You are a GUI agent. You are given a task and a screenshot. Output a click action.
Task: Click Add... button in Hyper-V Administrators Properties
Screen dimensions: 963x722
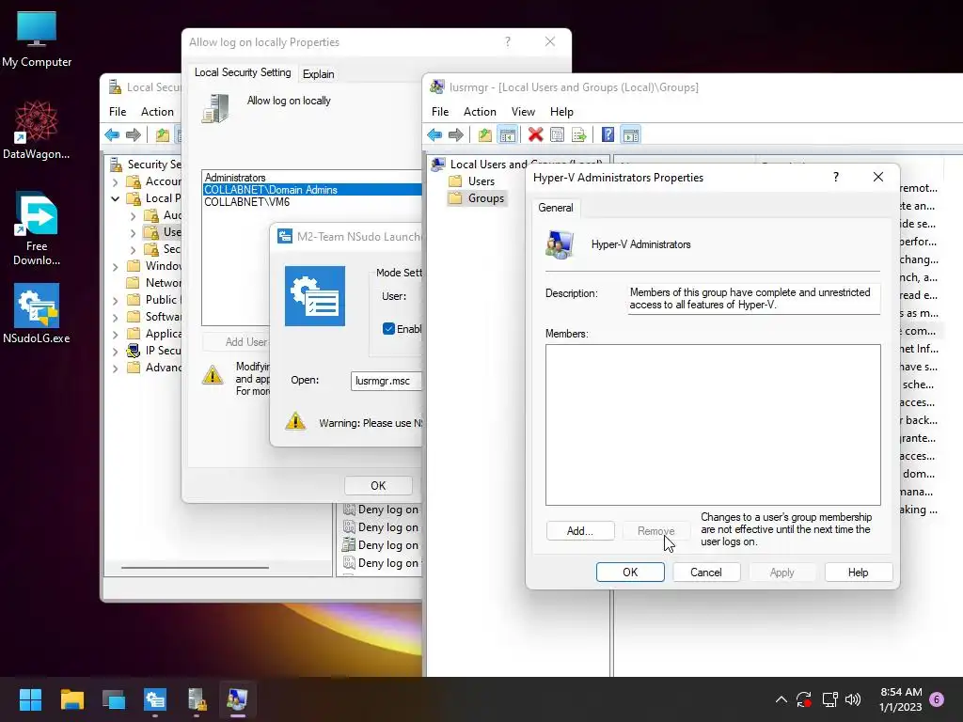(x=579, y=531)
